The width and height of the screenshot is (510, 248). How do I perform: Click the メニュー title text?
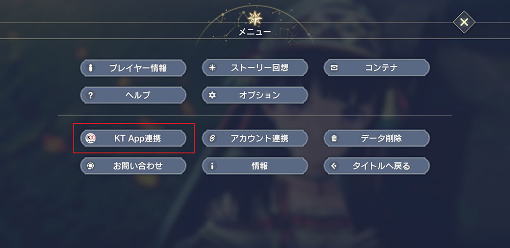254,33
